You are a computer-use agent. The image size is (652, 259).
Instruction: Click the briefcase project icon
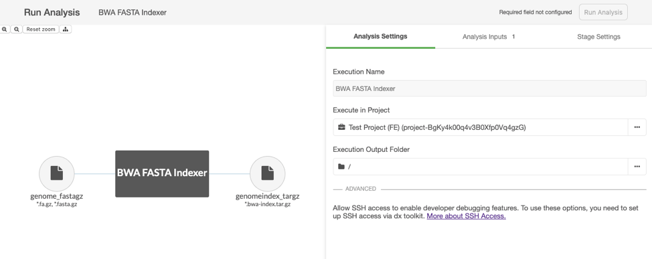click(x=341, y=127)
